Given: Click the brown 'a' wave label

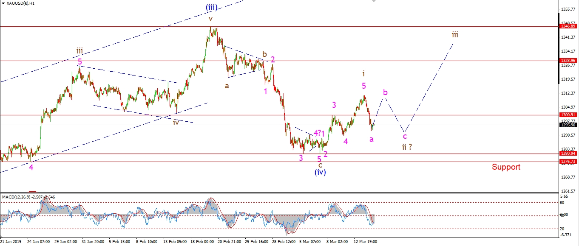Looking at the screenshot, I should tap(227, 85).
